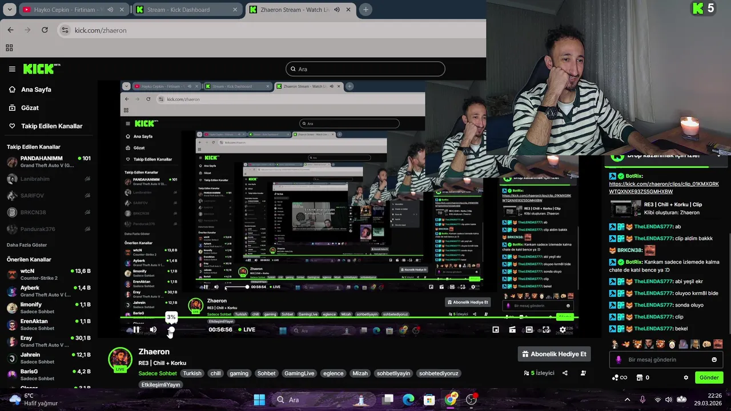Open player picture-in-picture mini player
Image resolution: width=731 pixels, height=411 pixels.
click(x=495, y=329)
